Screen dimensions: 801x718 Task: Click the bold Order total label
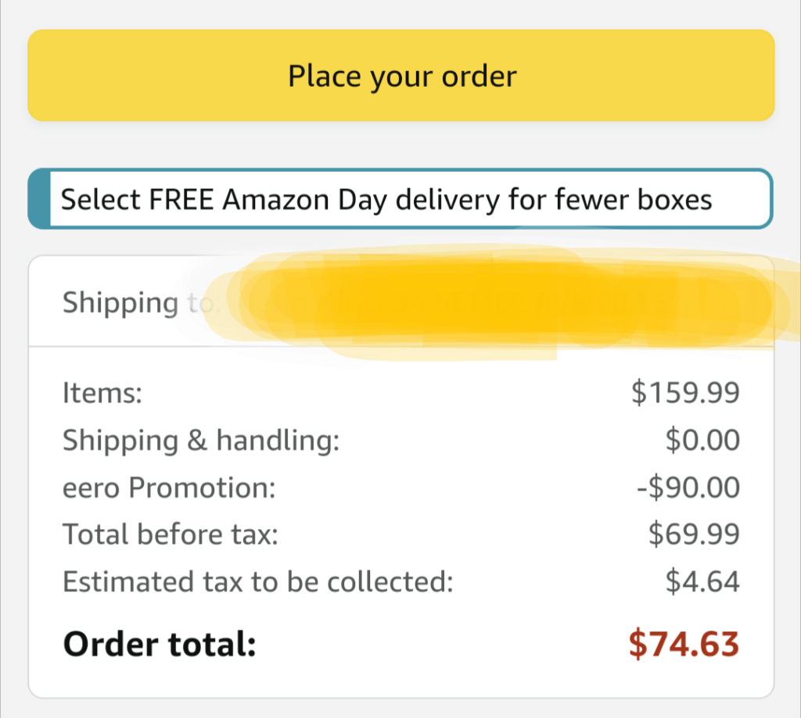160,644
